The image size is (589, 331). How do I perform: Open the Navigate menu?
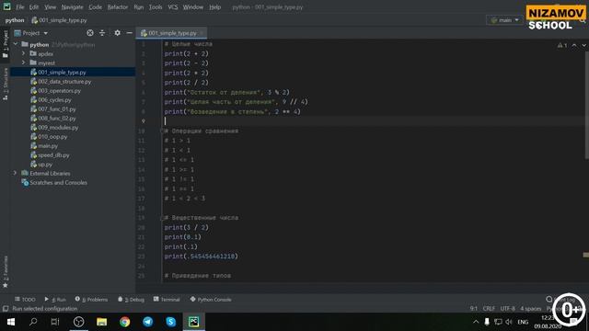(72, 7)
